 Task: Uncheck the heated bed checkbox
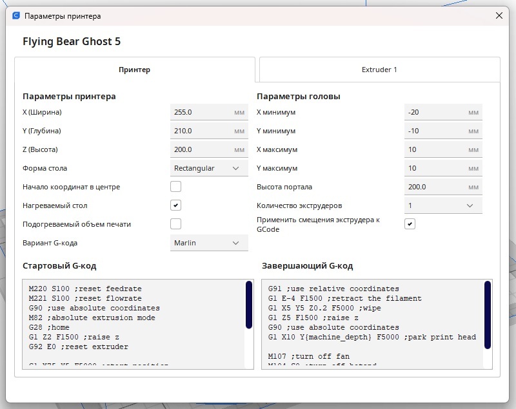point(175,205)
